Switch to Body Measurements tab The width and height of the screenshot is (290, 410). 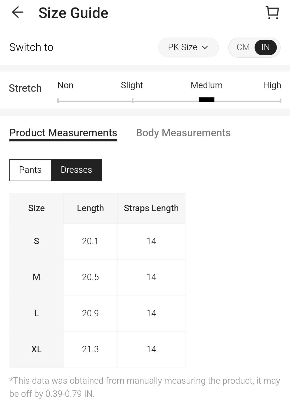click(x=183, y=133)
